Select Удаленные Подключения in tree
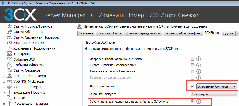Screen dimensions: 239x106 (34, 48)
